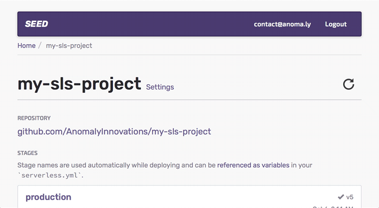The image size is (379, 208).
Task: Open the production stage
Action: point(48,197)
